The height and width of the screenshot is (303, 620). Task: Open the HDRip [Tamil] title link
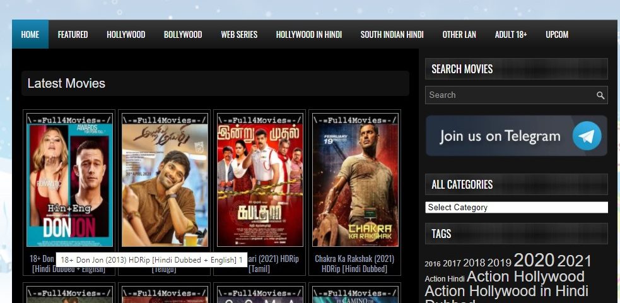(x=273, y=263)
